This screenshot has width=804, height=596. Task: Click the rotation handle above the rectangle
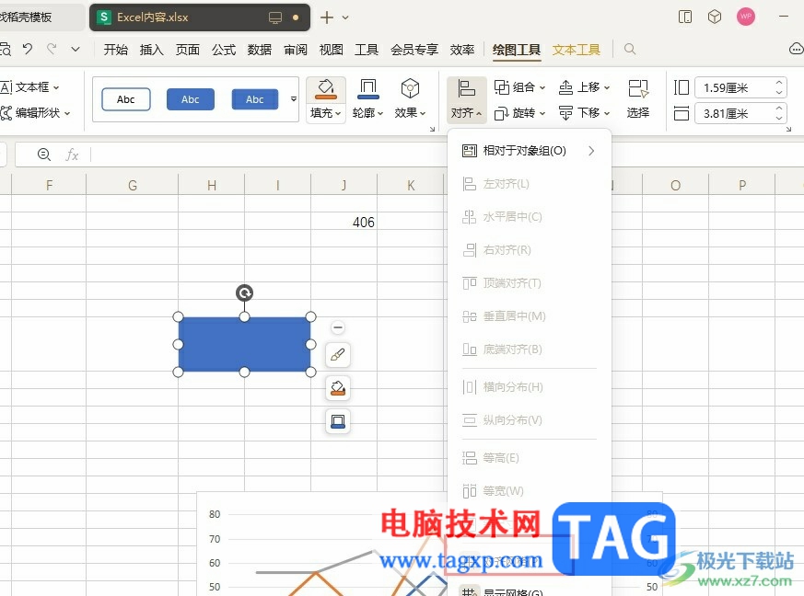[245, 292]
